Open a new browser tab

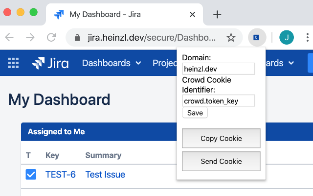(218, 14)
